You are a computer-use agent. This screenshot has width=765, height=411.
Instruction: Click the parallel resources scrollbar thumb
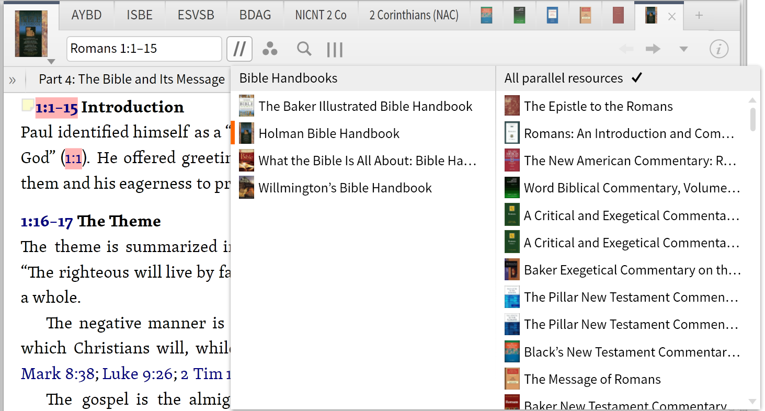[x=753, y=119]
